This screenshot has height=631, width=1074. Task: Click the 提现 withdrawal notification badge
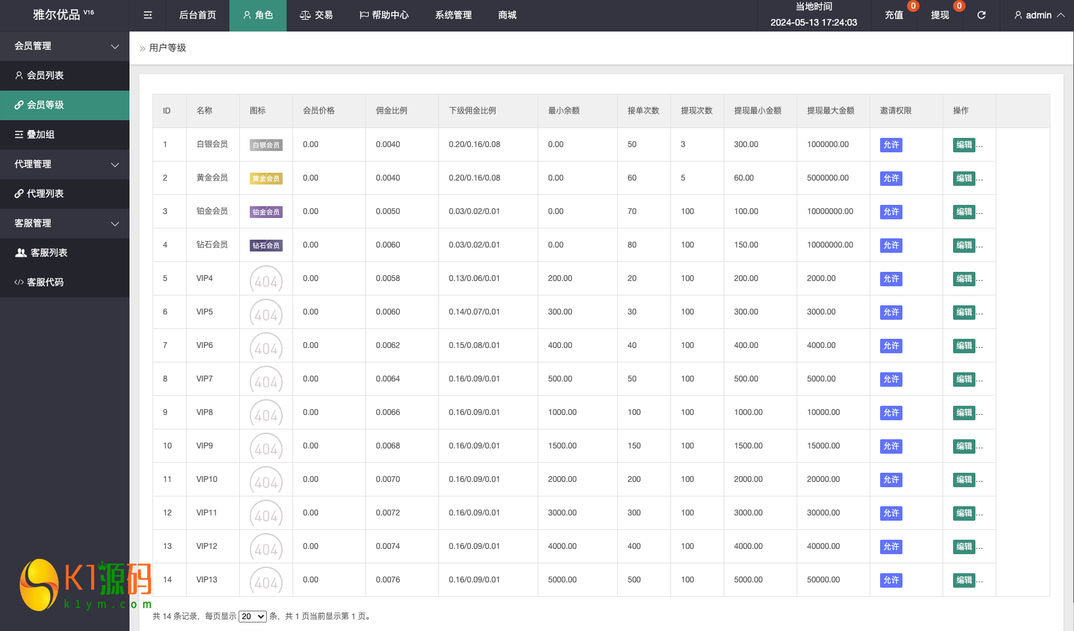pyautogui.click(x=959, y=6)
